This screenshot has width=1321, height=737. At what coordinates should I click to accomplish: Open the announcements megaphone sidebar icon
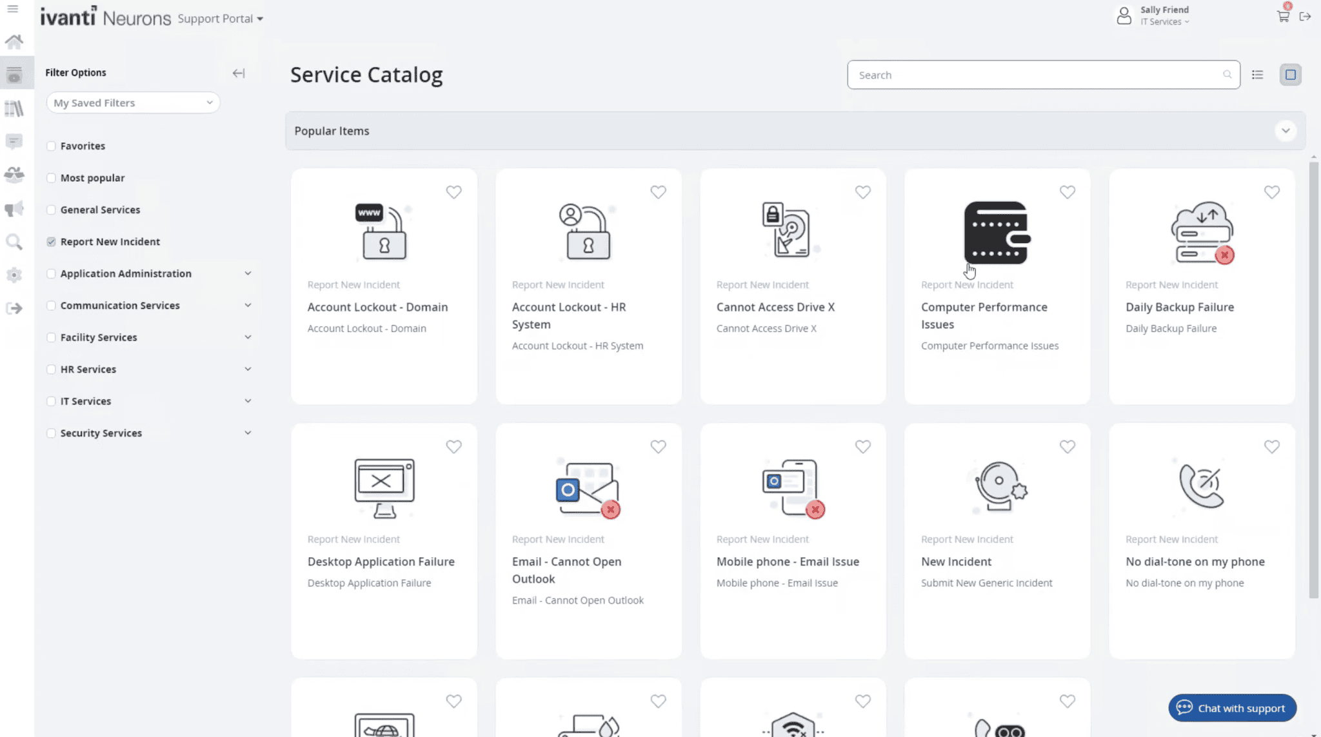[x=14, y=208]
